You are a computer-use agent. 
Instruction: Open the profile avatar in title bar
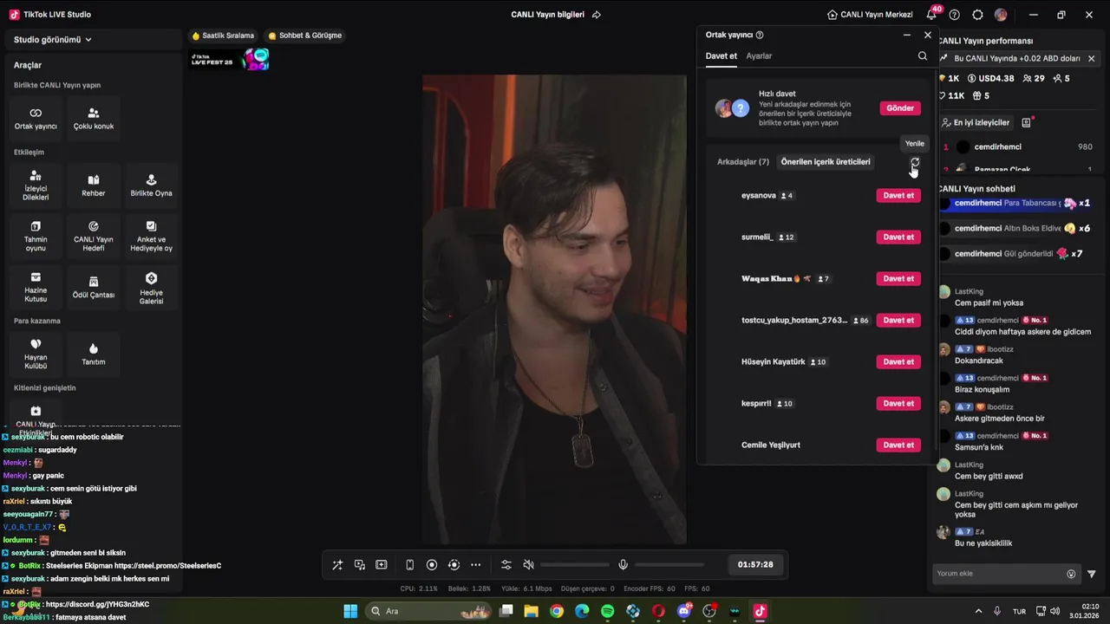point(1001,15)
